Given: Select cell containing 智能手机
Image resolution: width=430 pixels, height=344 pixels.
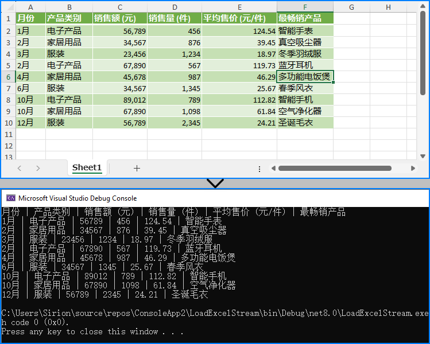Looking at the screenshot, I should click(x=305, y=100).
